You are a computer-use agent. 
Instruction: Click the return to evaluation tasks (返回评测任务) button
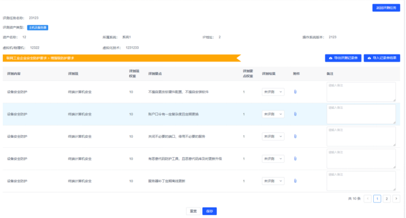point(386,8)
